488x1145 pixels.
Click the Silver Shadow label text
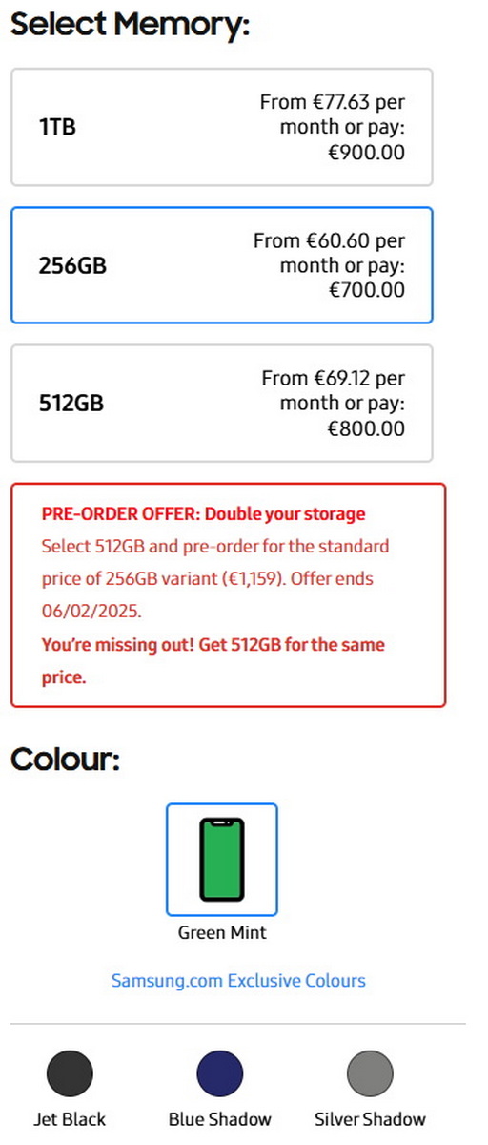[x=370, y=1119]
